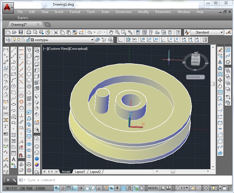Select the Move modify tool
Image resolution: width=234 pixels, height=193 pixels.
coord(220,80)
